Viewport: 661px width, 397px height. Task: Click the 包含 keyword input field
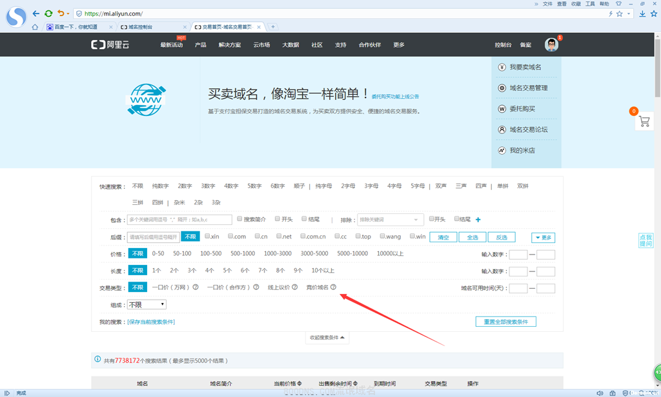coord(179,220)
